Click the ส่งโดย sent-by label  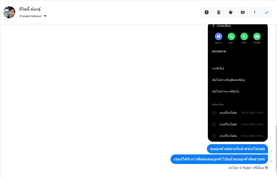[233, 168]
